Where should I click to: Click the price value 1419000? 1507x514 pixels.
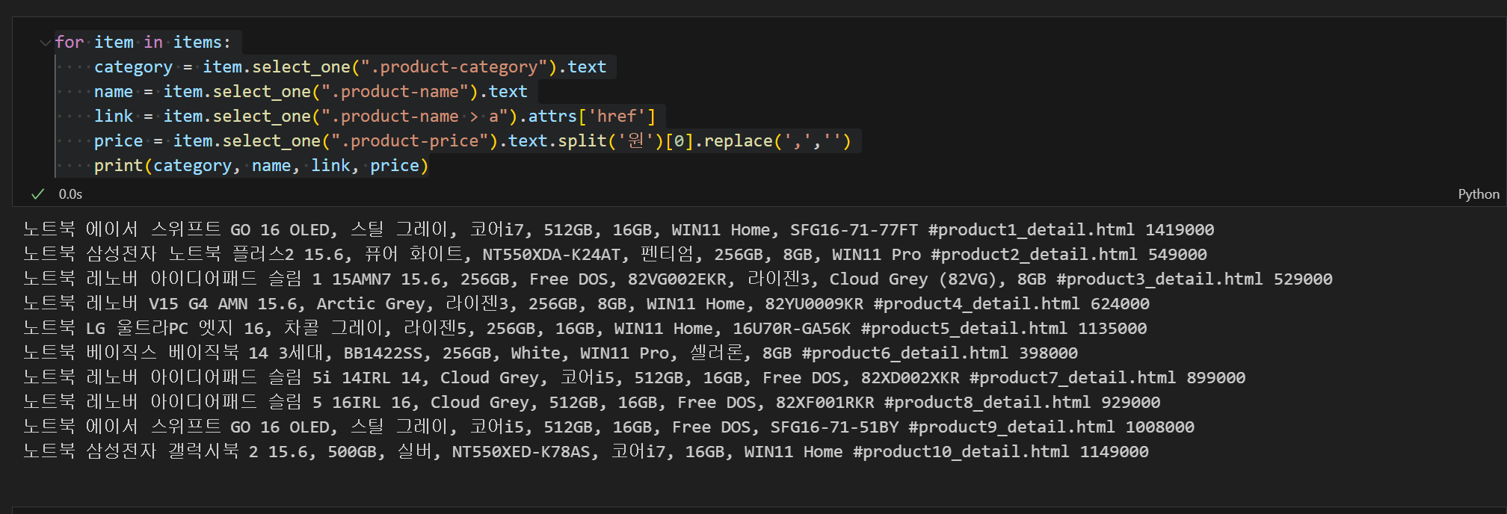pos(1180,230)
